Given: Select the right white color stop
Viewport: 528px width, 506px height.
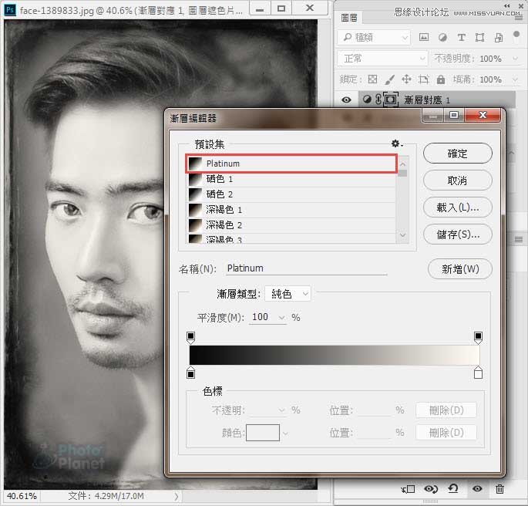Looking at the screenshot, I should tap(478, 373).
